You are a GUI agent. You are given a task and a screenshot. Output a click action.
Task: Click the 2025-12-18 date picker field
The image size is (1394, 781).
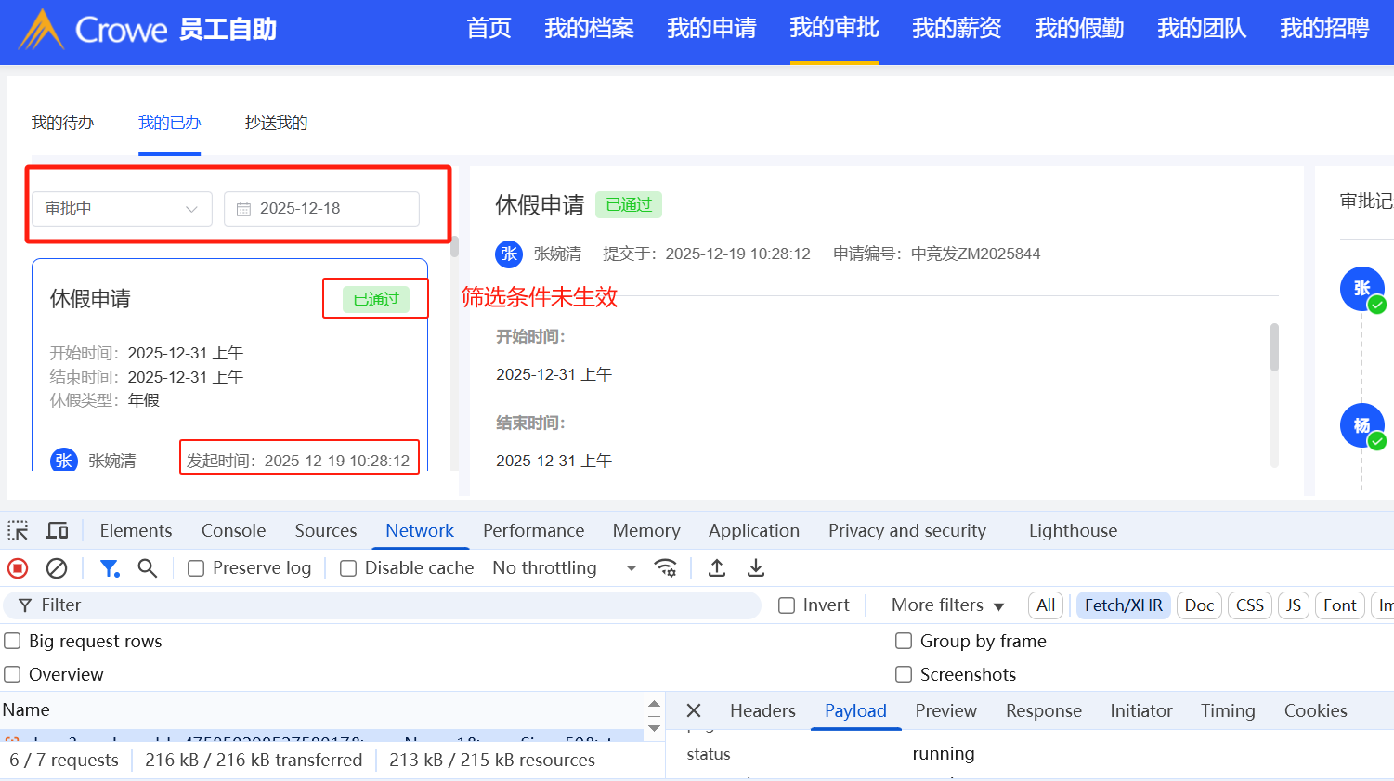point(321,209)
